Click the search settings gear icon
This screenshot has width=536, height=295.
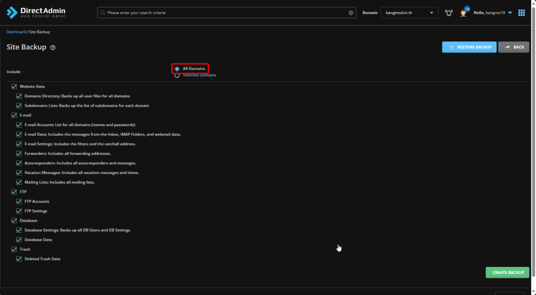coord(351,13)
